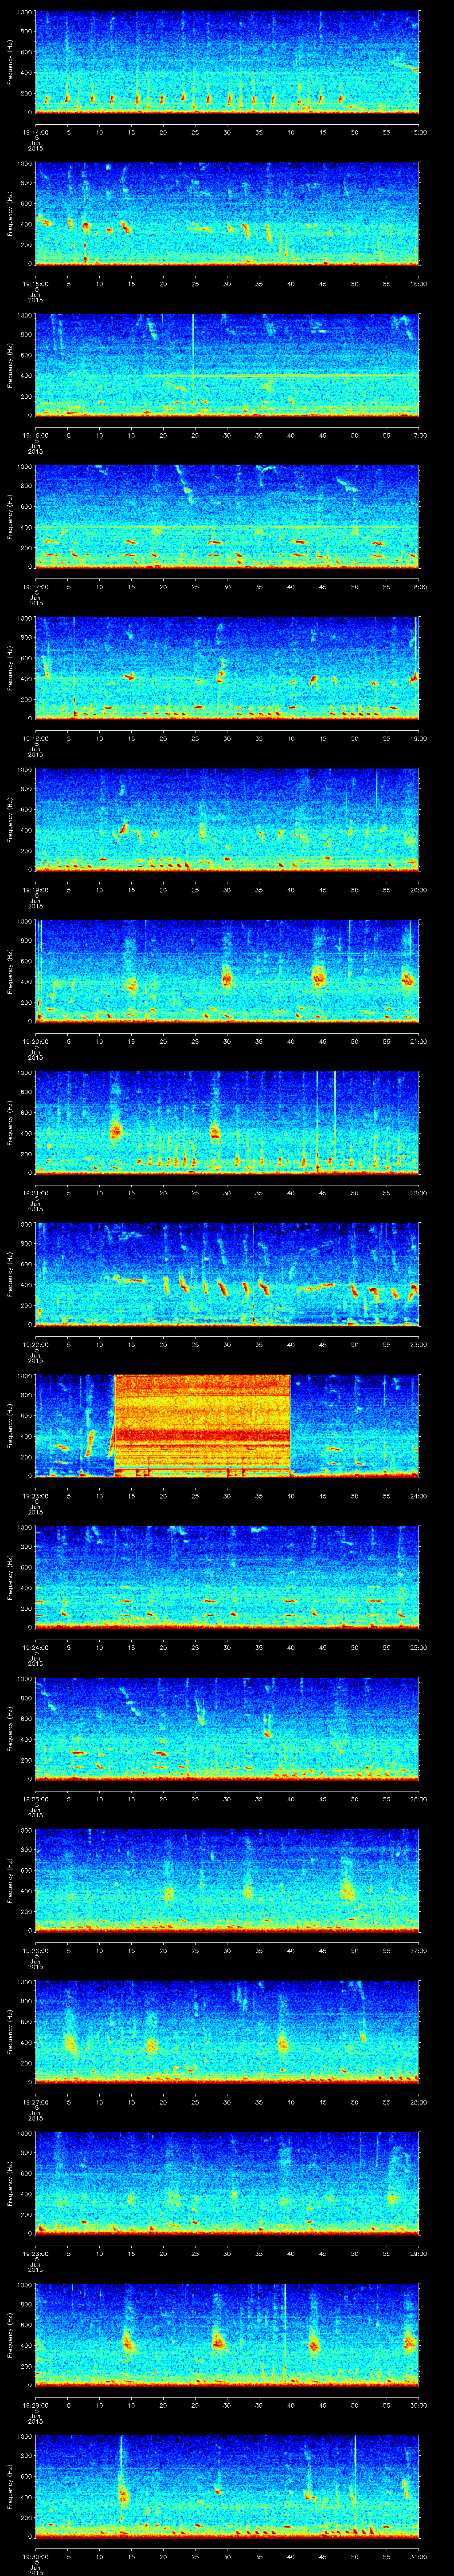This screenshot has width=454, height=2576.
Task: Click the '19:29:00' time axis label
Action: [35, 2405]
